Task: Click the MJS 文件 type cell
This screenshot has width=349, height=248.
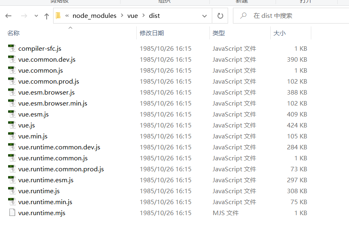Action: click(226, 213)
